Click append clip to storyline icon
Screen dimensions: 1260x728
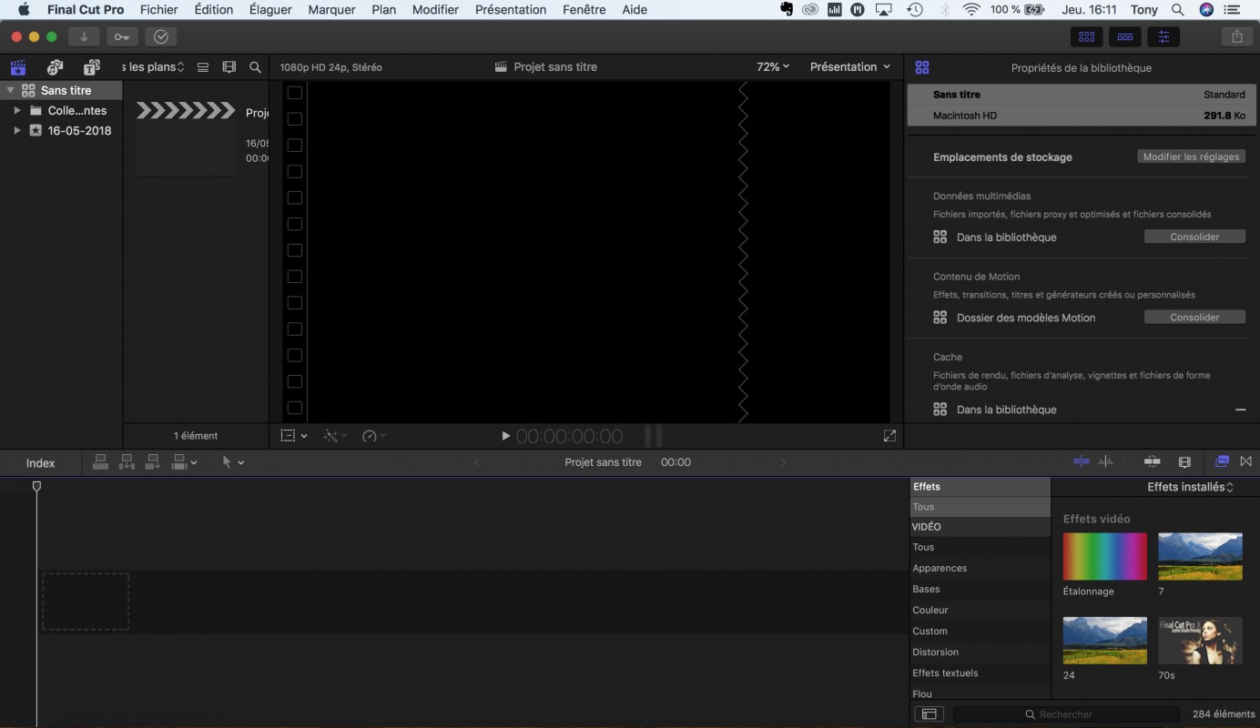(x=153, y=462)
